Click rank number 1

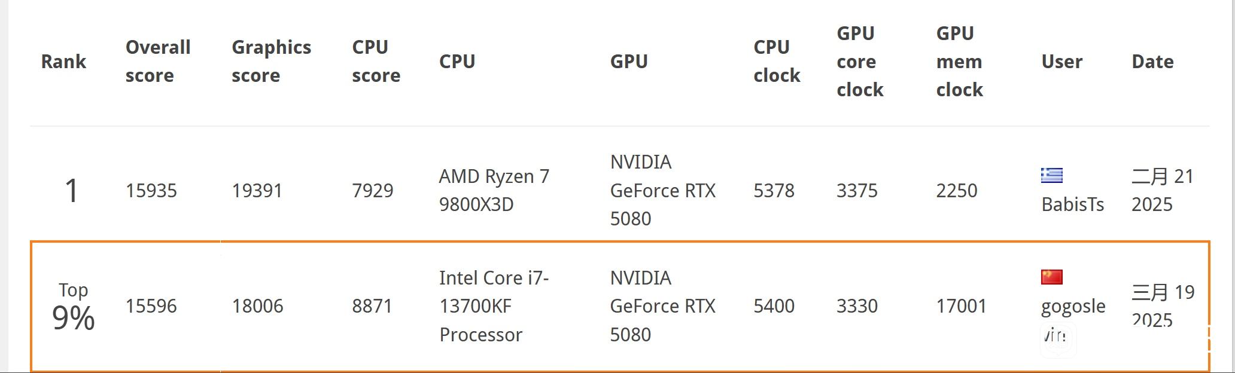tap(71, 191)
